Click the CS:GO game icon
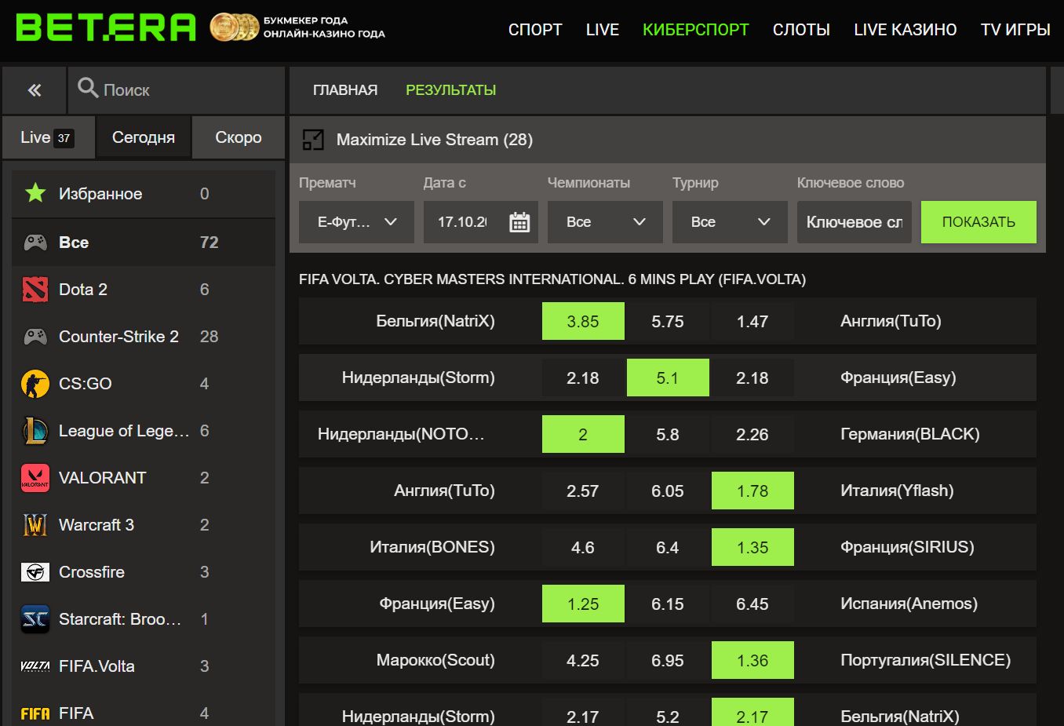 pos(35,384)
